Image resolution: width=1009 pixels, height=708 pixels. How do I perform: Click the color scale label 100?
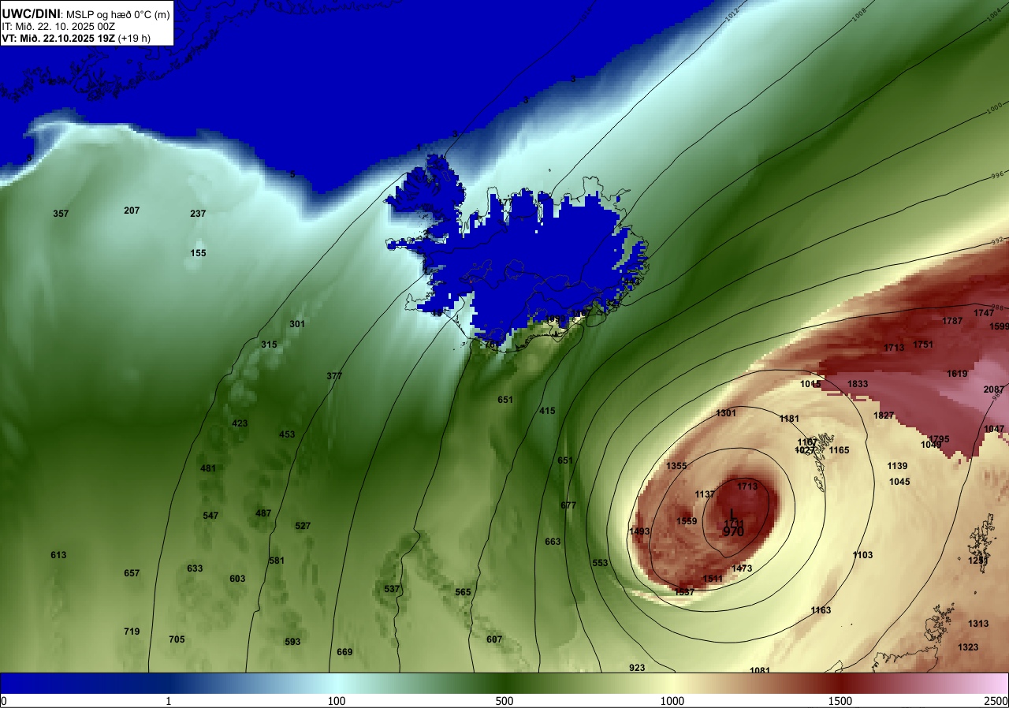[337, 701]
